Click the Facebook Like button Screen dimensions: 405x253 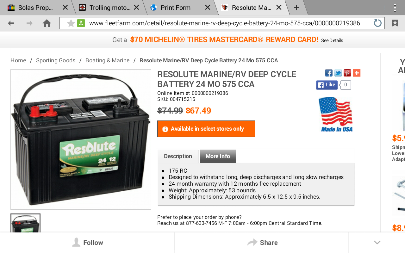pos(327,85)
